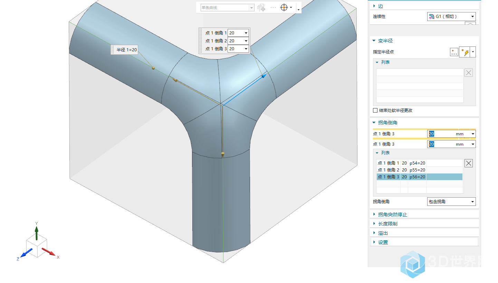Click the p54=20 expression cell

pos(417,163)
